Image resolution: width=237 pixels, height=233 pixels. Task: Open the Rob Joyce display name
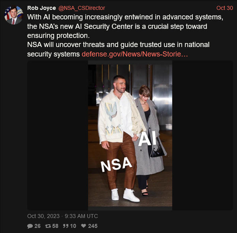coord(41,8)
